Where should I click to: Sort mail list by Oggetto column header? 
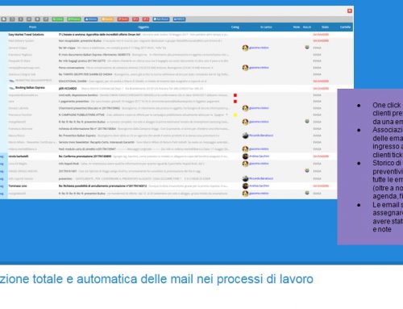143,27
